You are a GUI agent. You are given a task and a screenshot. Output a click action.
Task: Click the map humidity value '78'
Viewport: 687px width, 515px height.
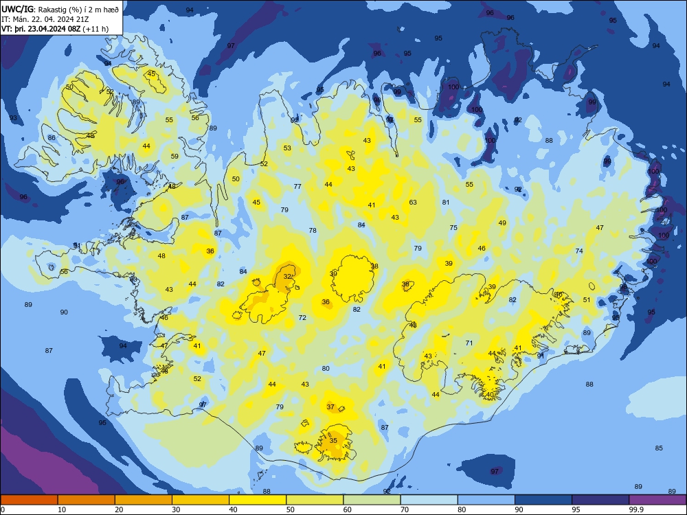tap(313, 230)
